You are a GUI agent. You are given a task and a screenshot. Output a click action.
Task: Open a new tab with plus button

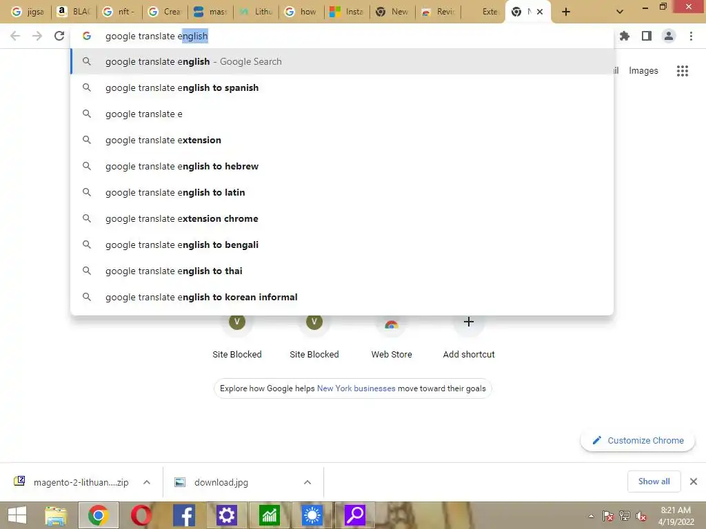566,12
